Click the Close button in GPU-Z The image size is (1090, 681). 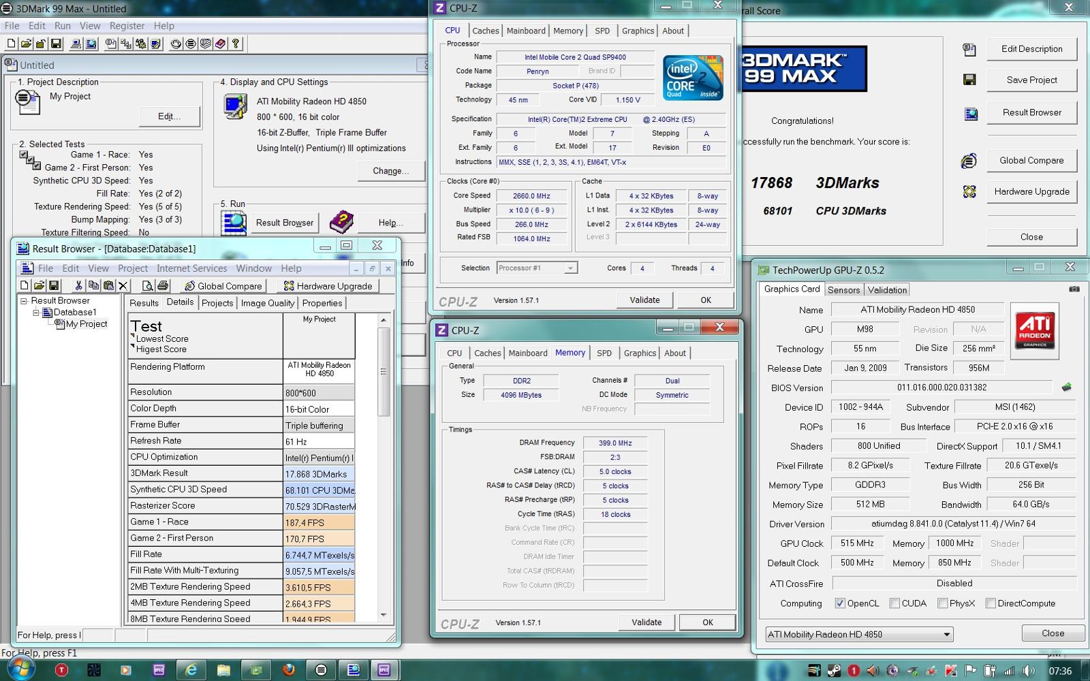pyautogui.click(x=1053, y=633)
